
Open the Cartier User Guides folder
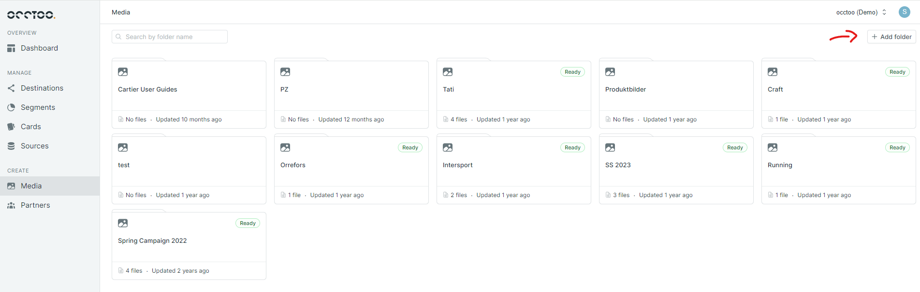pyautogui.click(x=189, y=94)
